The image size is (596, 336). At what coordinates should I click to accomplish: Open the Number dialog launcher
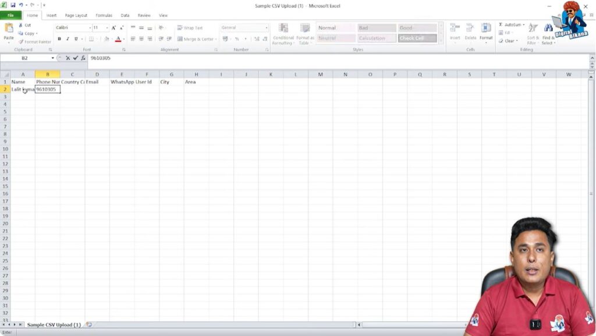pyautogui.click(x=267, y=50)
